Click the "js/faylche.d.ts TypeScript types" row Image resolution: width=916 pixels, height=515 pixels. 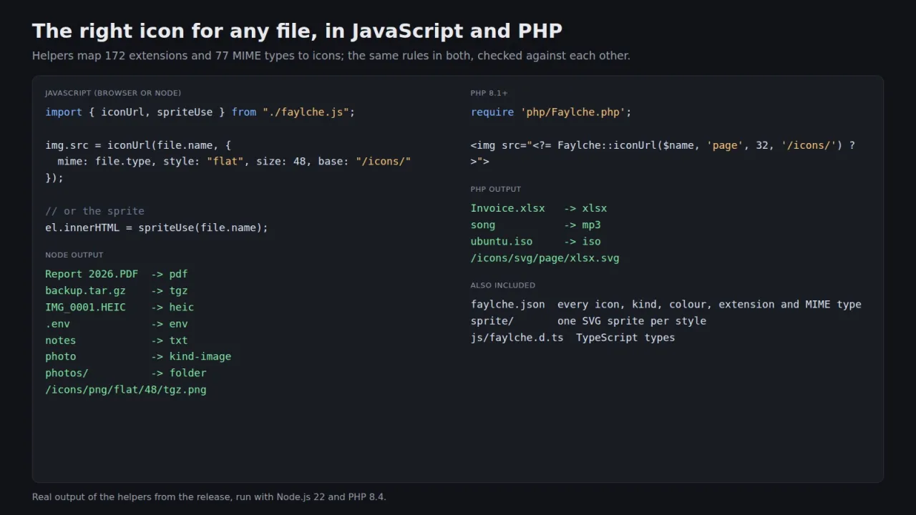(x=572, y=338)
